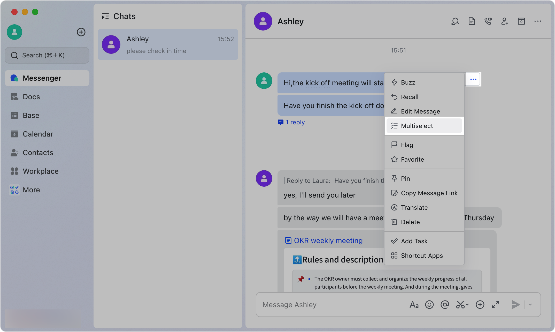
Task: Open the OKR weekly meeting document
Action: click(328, 240)
